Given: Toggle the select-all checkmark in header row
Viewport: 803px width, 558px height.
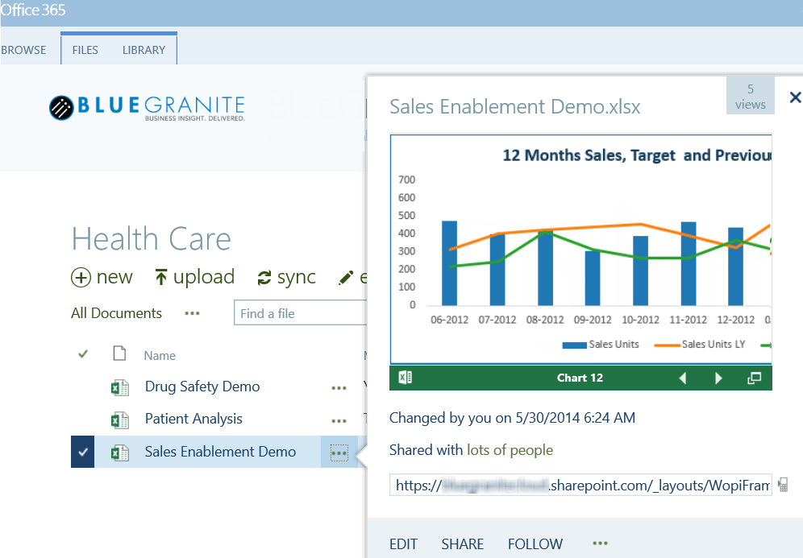Looking at the screenshot, I should click(x=83, y=354).
